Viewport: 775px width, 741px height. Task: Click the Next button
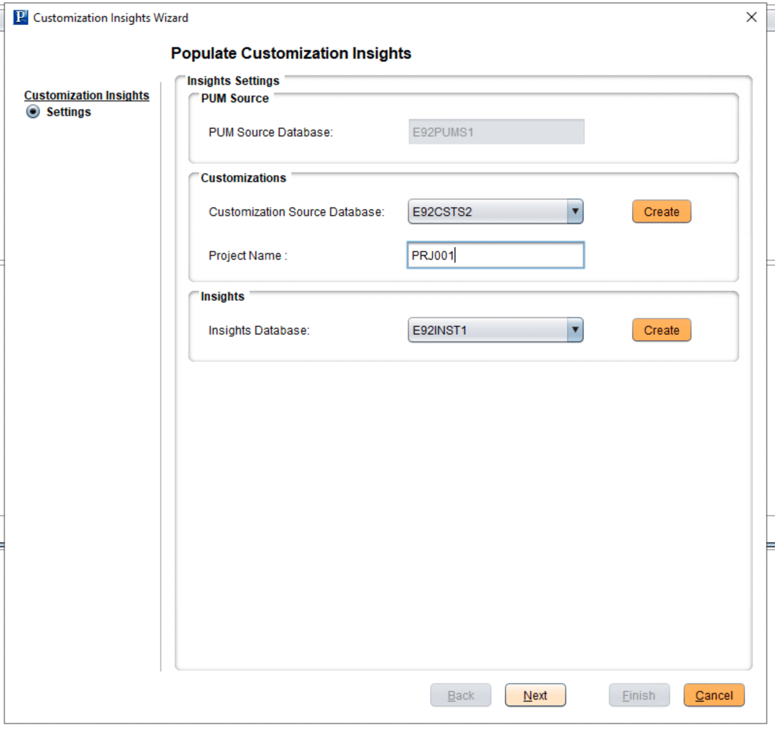pyautogui.click(x=535, y=695)
